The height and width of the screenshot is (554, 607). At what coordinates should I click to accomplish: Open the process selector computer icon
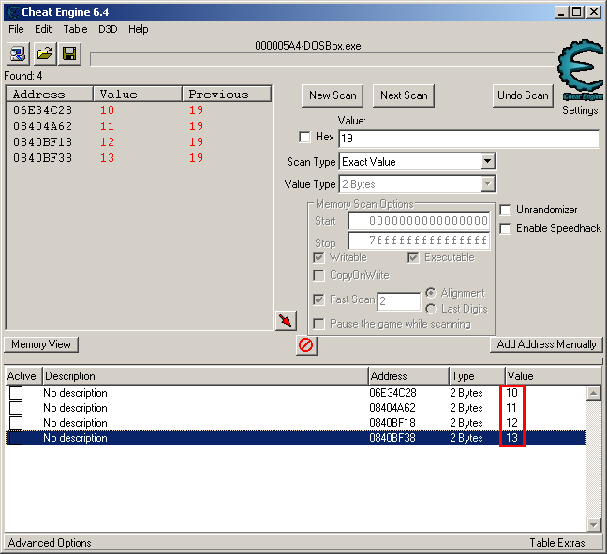[18, 53]
